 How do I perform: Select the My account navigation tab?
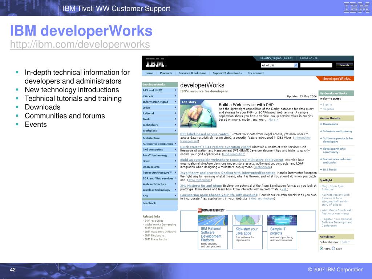(x=256, y=73)
